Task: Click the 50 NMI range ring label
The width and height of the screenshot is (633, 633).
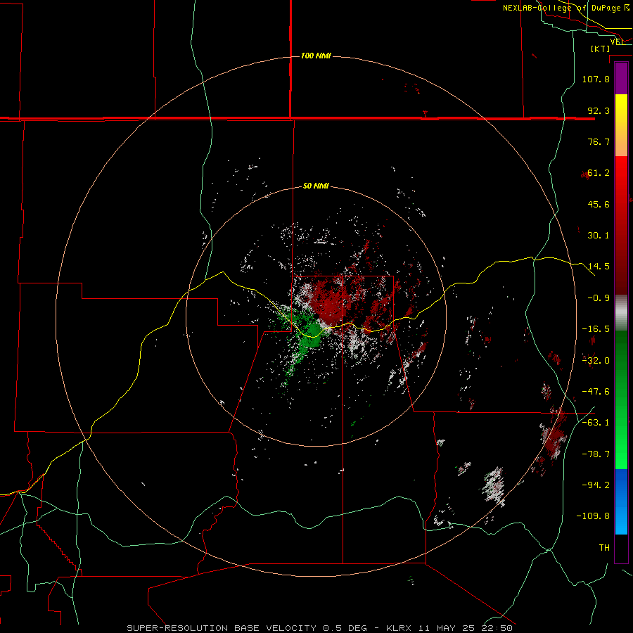Action: pos(316,186)
